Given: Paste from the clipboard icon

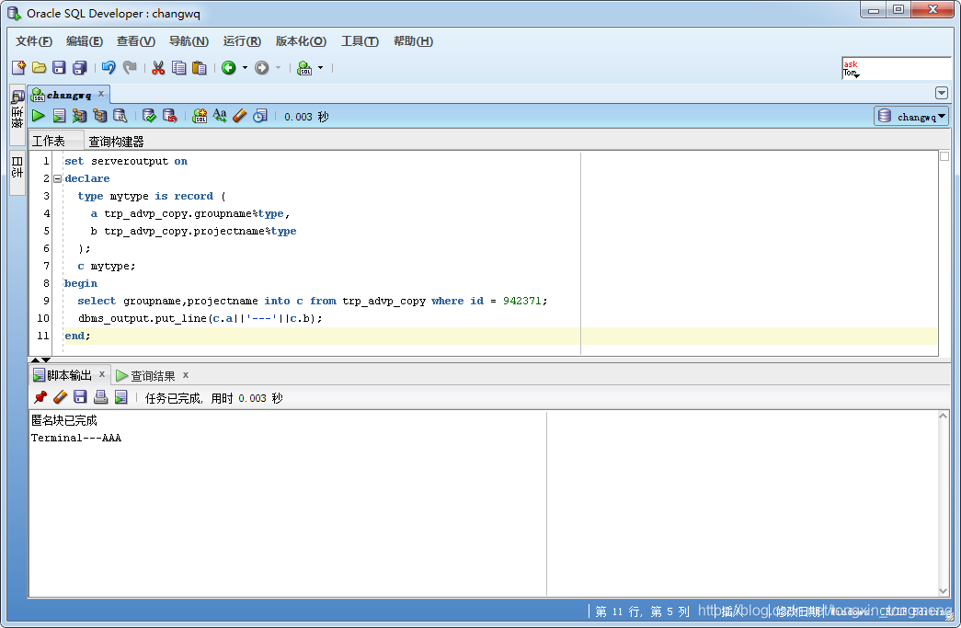Looking at the screenshot, I should coord(200,67).
